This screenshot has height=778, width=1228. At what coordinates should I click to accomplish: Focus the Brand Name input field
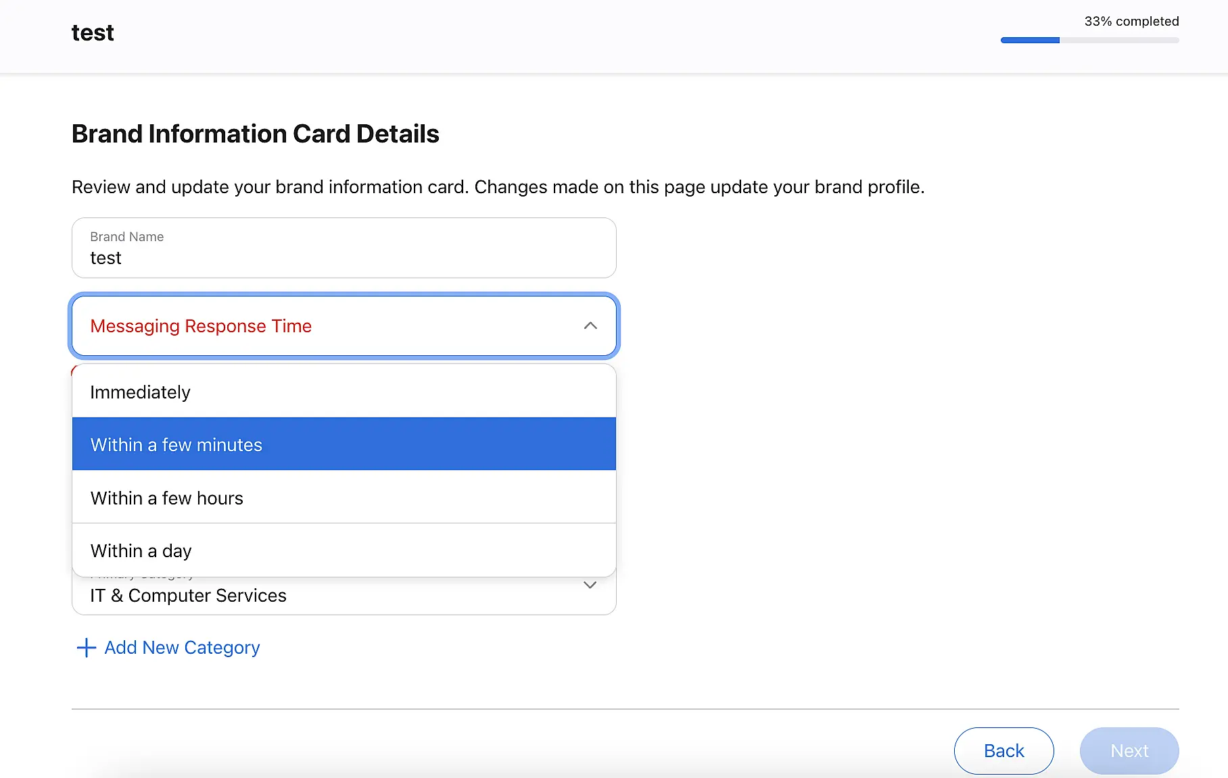pyautogui.click(x=344, y=257)
